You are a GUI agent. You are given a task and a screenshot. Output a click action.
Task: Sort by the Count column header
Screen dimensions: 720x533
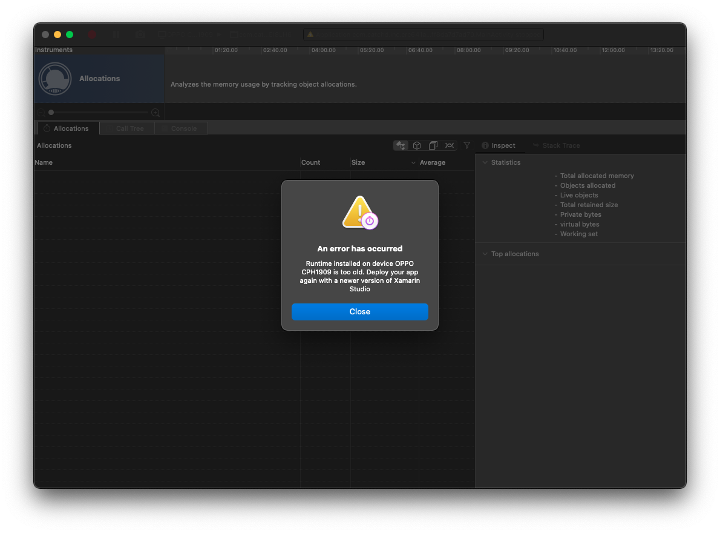(x=310, y=162)
